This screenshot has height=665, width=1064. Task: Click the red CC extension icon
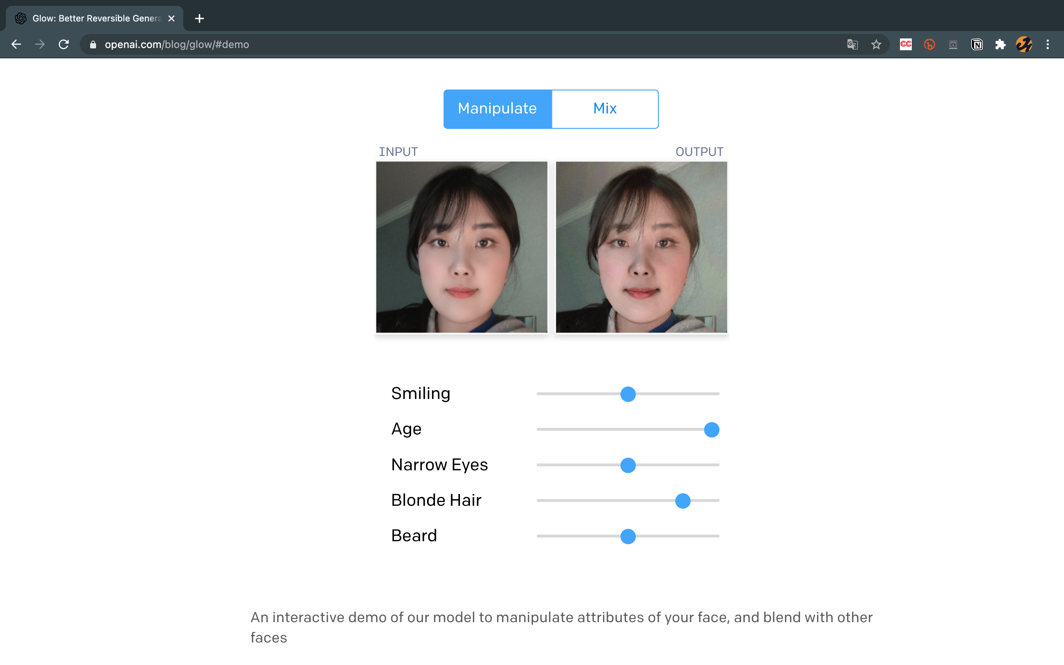pos(906,44)
